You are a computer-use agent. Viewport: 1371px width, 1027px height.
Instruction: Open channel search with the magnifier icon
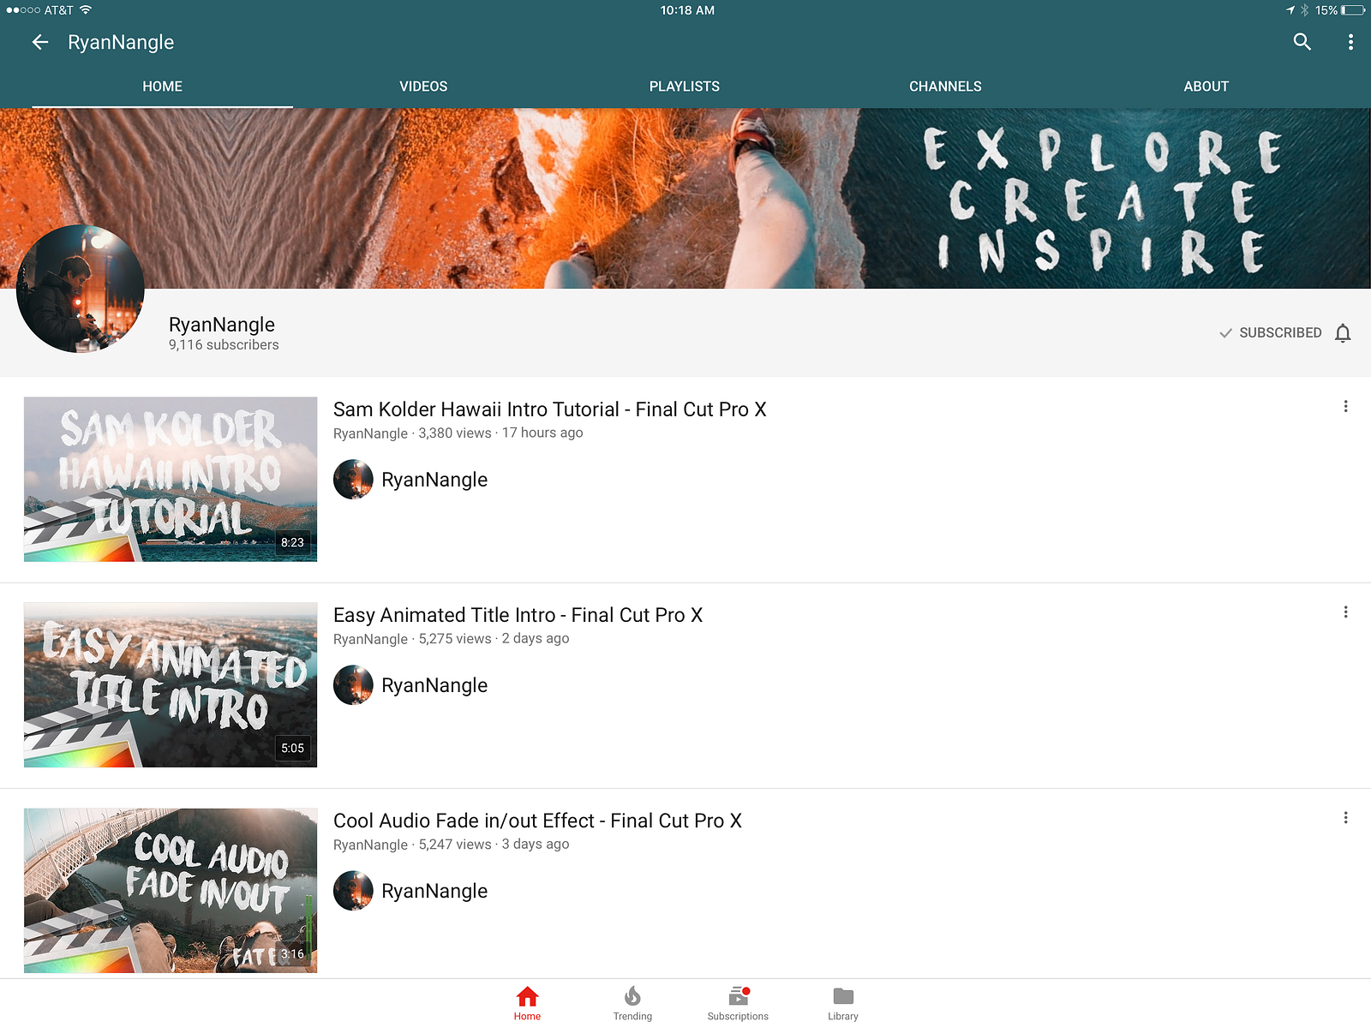coord(1302,42)
